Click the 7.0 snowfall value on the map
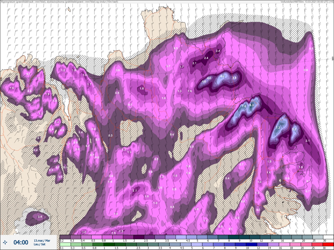This screenshot has height=250, width=334. pyautogui.click(x=244, y=106)
